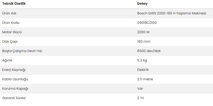
Task: Click the Koruma Kapağı label
Action: (15, 89)
